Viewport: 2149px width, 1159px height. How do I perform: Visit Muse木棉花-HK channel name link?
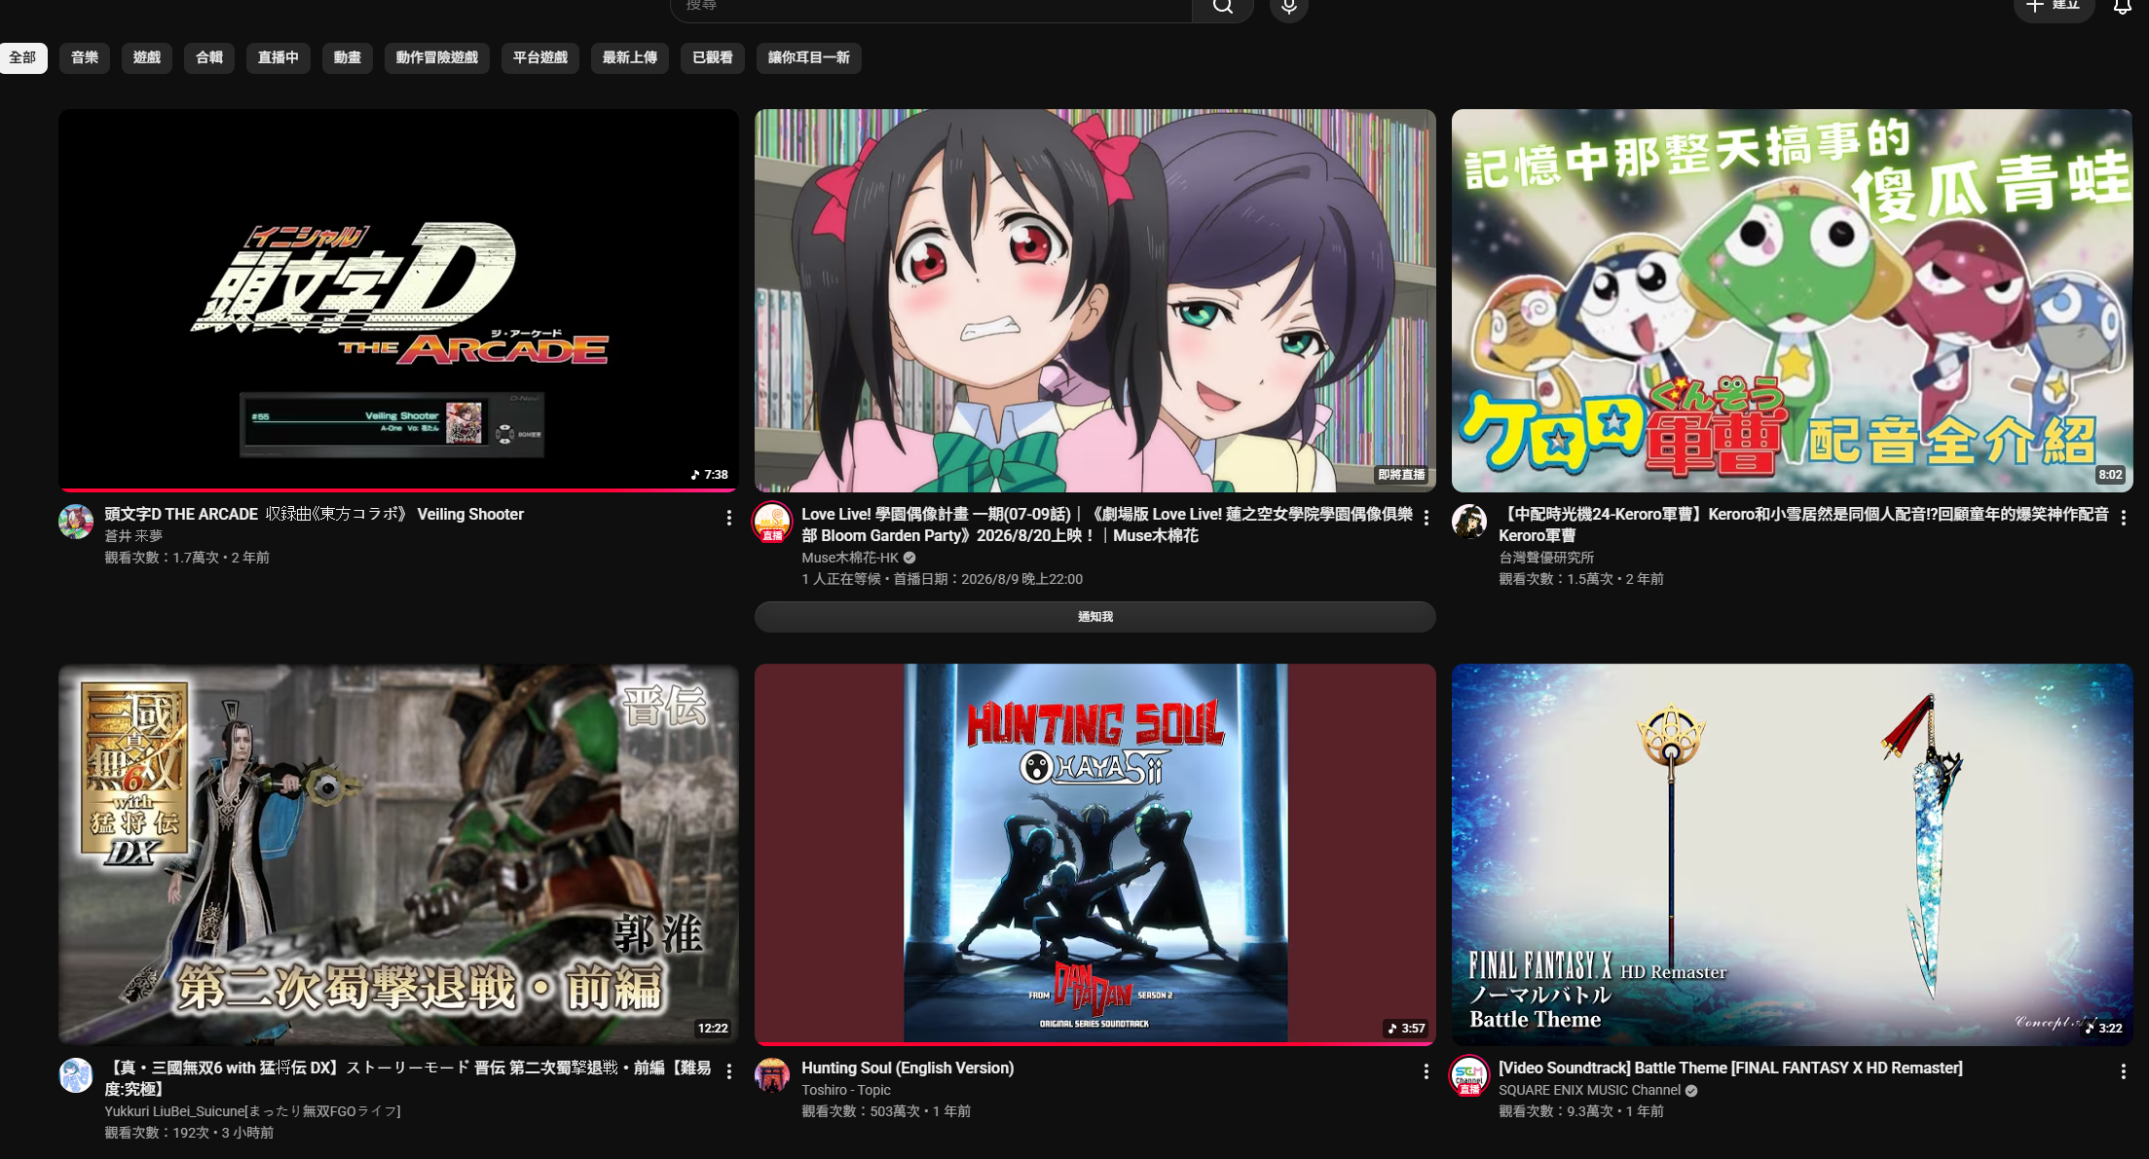pos(850,558)
